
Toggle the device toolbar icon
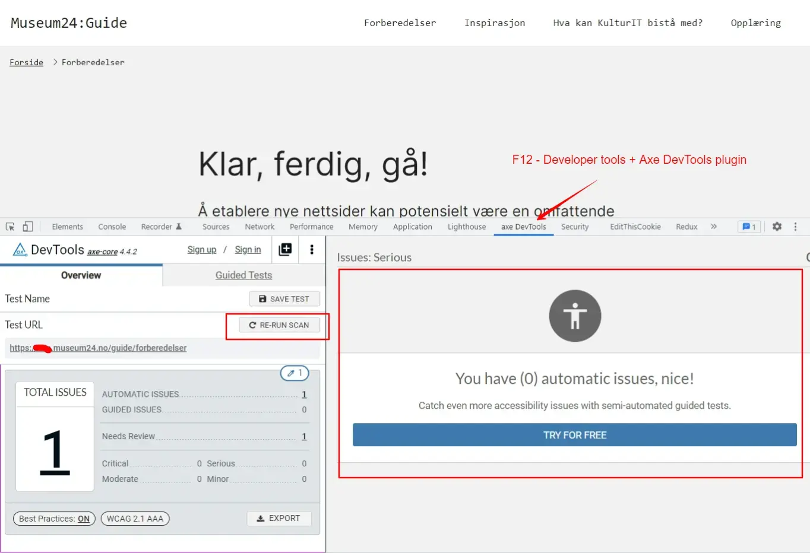(28, 227)
